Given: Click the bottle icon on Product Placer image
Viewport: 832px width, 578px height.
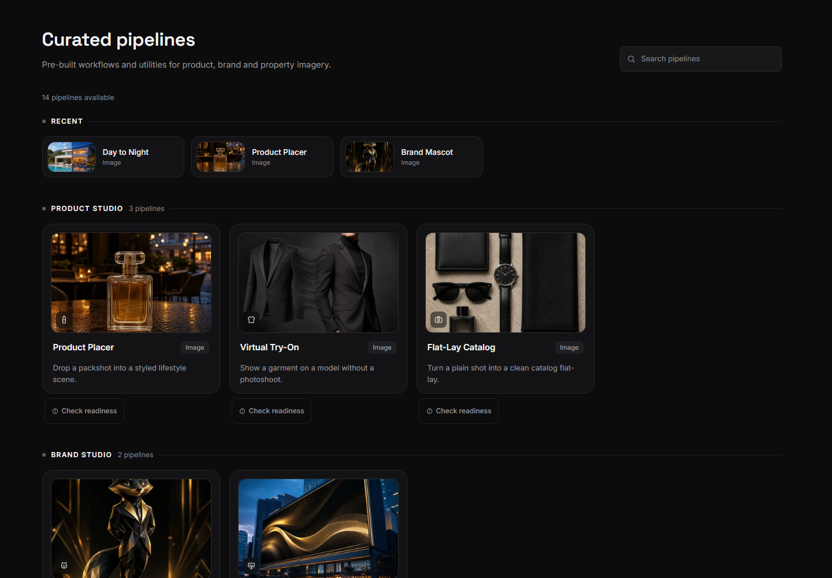Looking at the screenshot, I should coord(64,320).
